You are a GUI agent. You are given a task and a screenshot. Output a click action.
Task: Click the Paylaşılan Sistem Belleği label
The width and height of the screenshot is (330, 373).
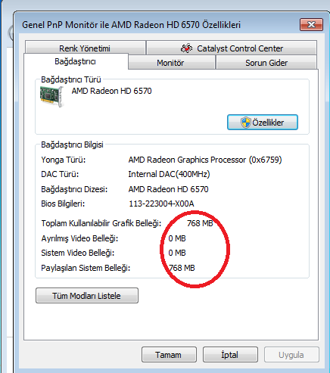[86, 268]
